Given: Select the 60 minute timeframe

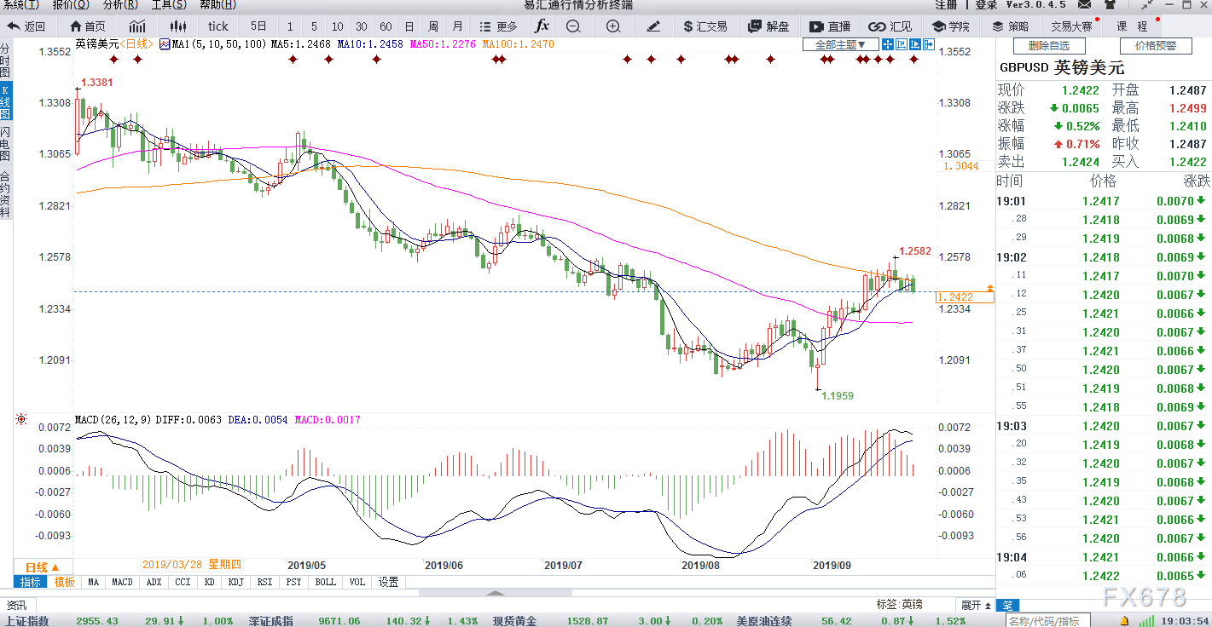Looking at the screenshot, I should [386, 26].
